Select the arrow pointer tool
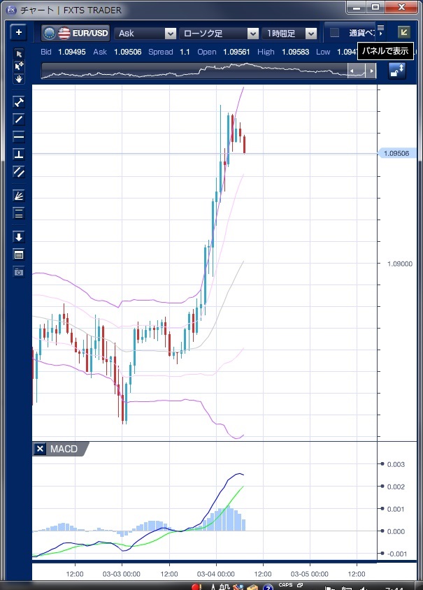This screenshot has width=423, height=590. click(x=19, y=55)
